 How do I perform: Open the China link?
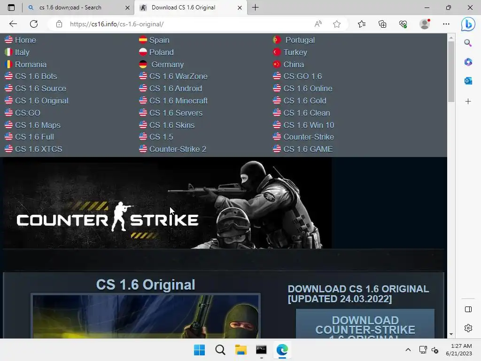(294, 64)
